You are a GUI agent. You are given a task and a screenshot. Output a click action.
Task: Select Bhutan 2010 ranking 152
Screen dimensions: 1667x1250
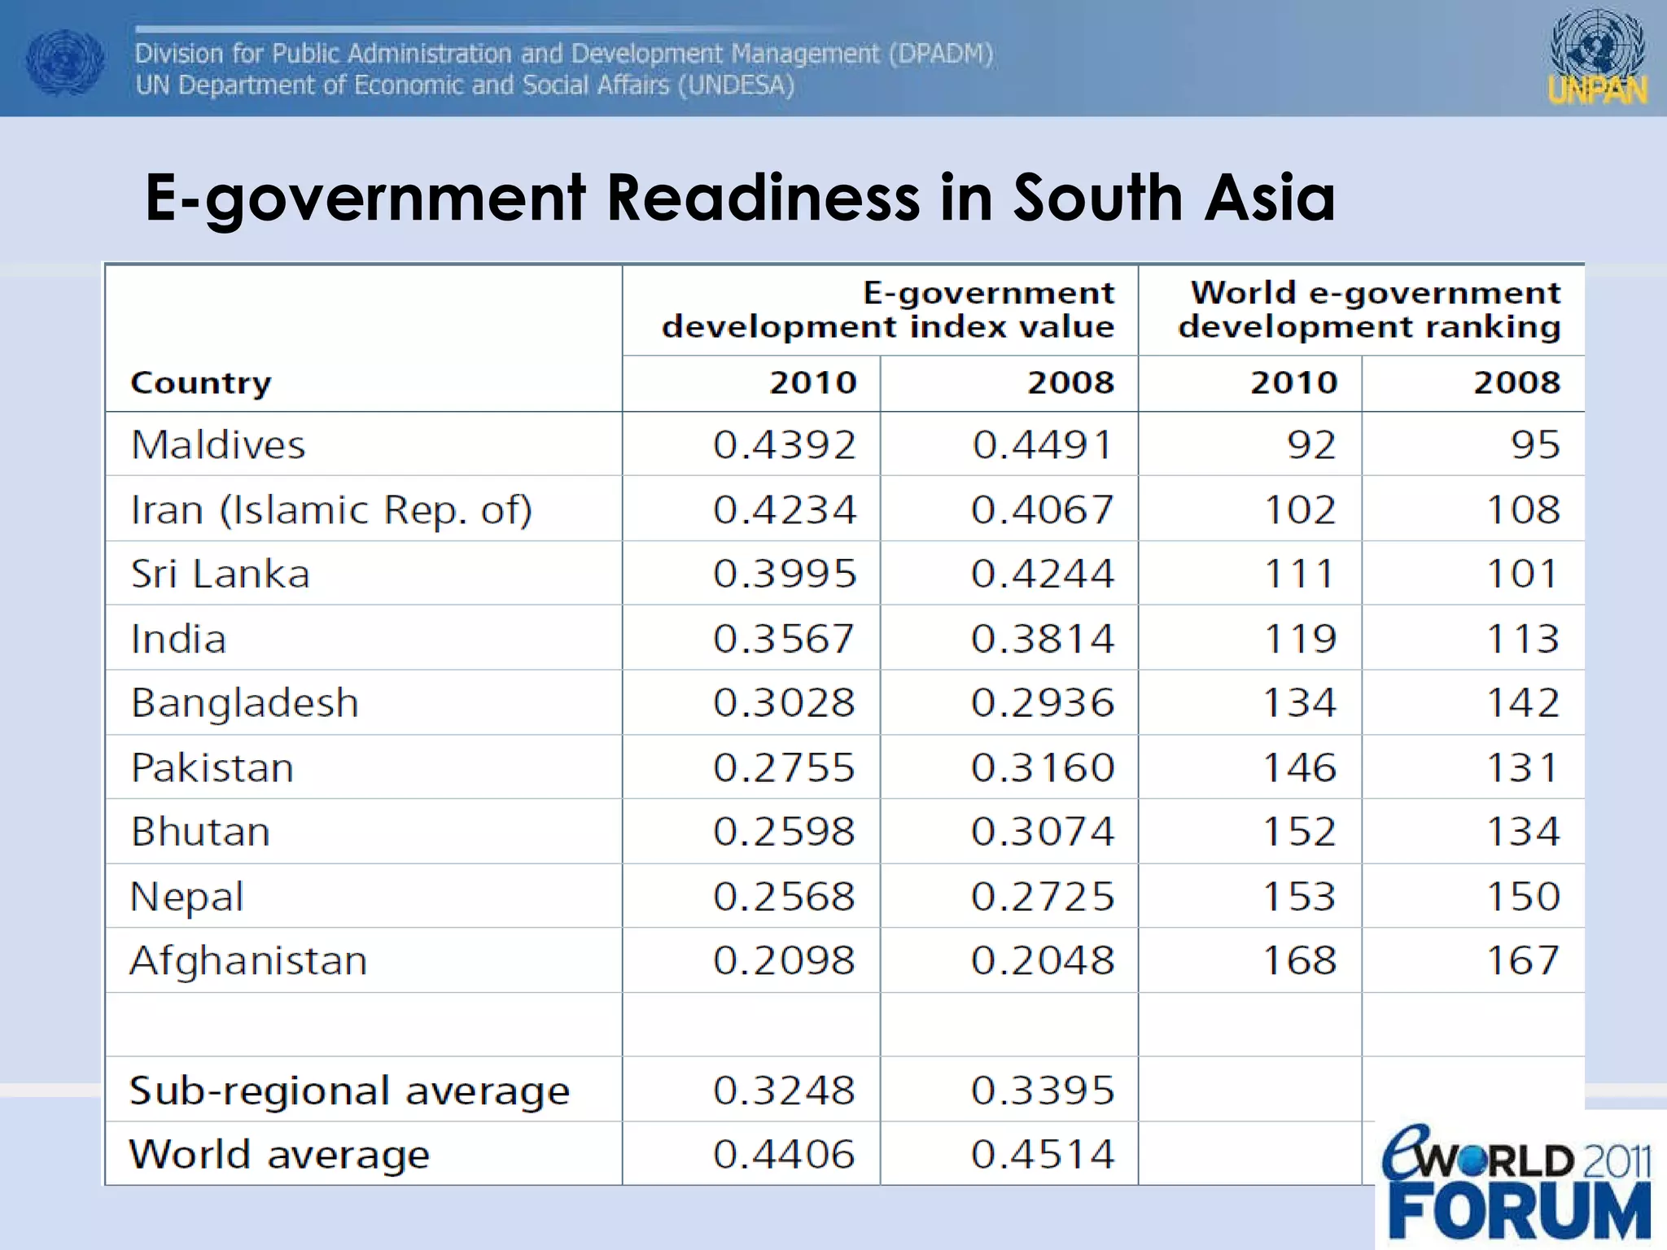[1300, 833]
